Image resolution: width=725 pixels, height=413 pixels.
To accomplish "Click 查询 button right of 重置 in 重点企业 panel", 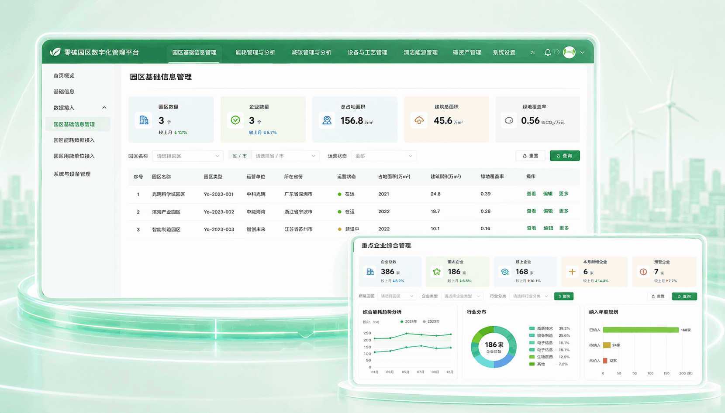I will pos(684,296).
